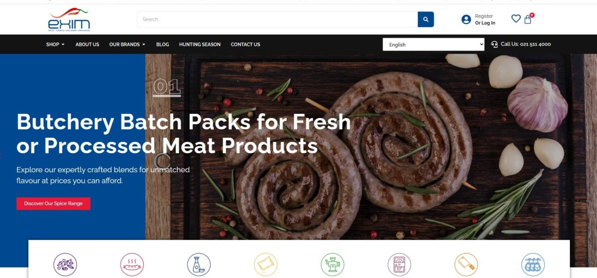Click the magnifying glass search button

point(425,19)
